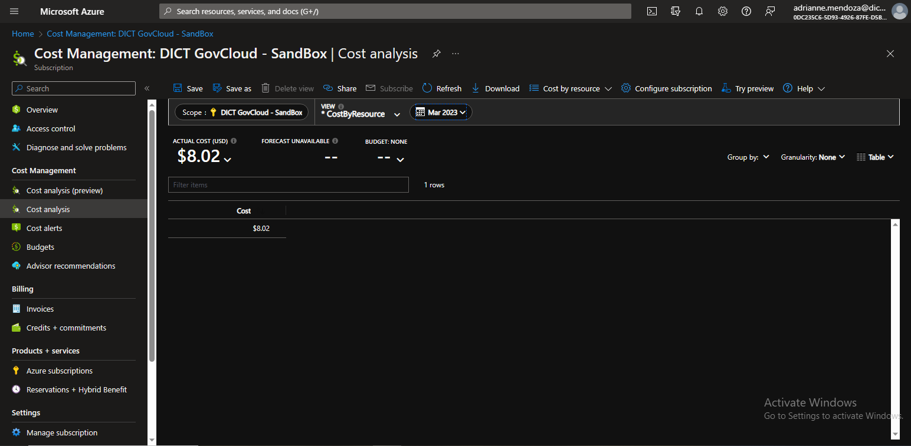Viewport: 911px width, 446px height.
Task: Change the scope DICT GovCloud - SandBox
Action: tap(241, 112)
